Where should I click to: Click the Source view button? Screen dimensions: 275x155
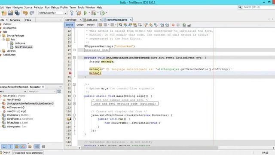click(69, 25)
